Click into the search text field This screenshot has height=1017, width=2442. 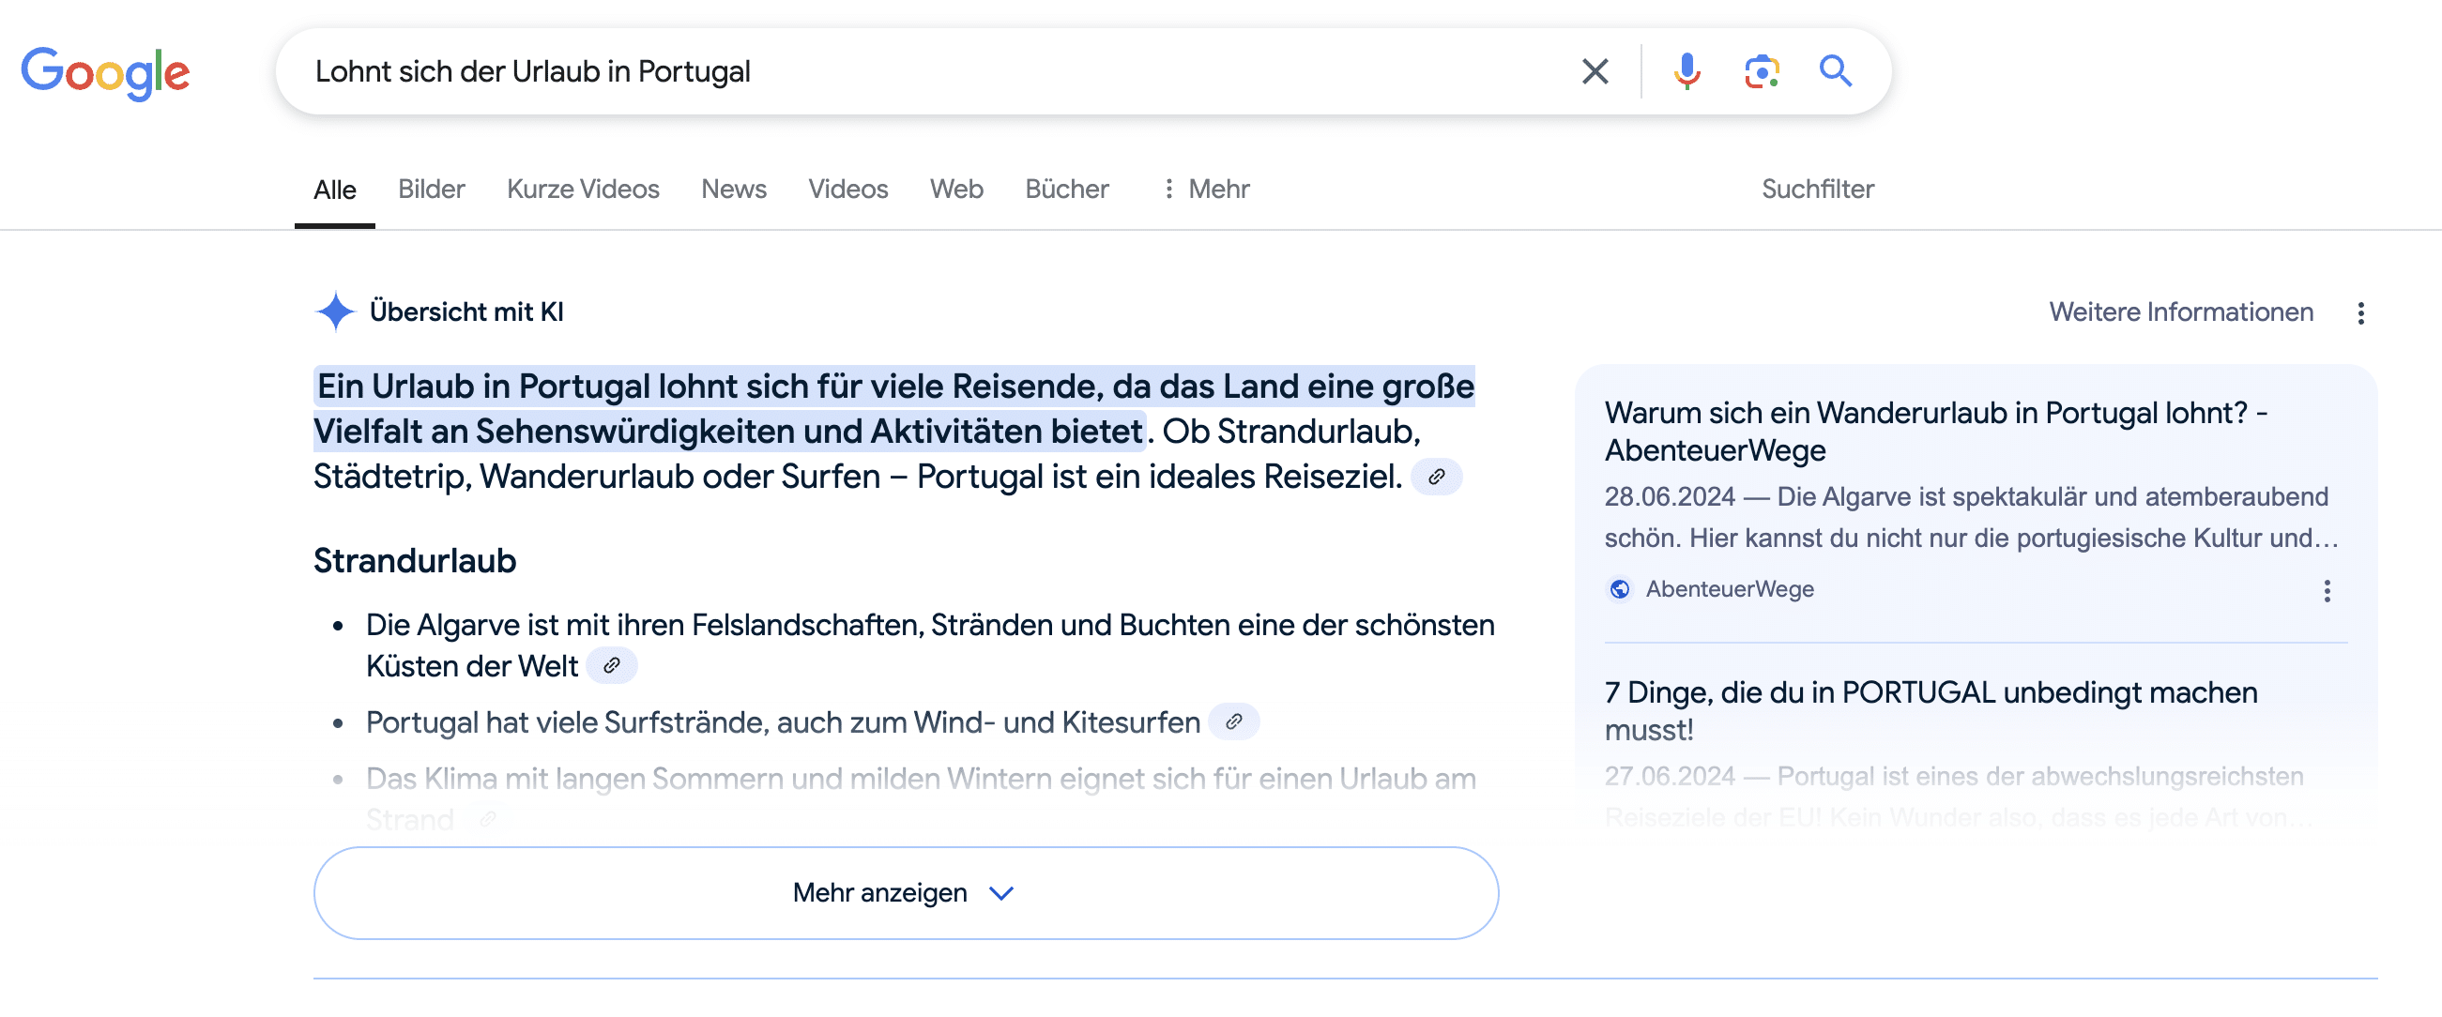pyautogui.click(x=929, y=71)
